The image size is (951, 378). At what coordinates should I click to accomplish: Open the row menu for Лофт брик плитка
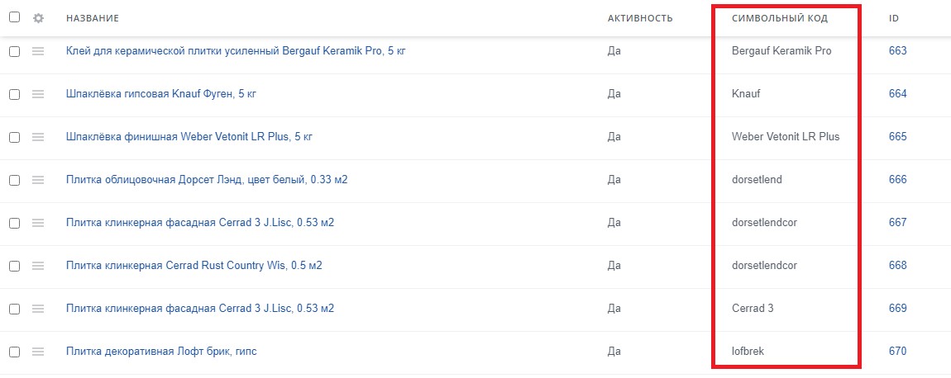click(38, 352)
